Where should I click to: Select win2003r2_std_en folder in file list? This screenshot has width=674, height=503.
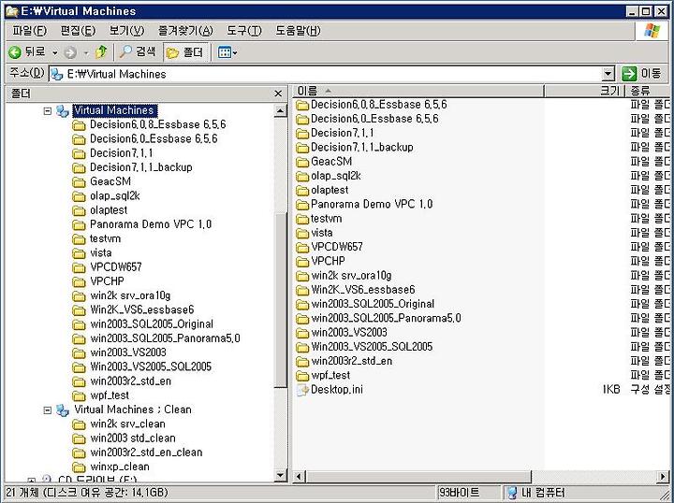[x=352, y=361]
